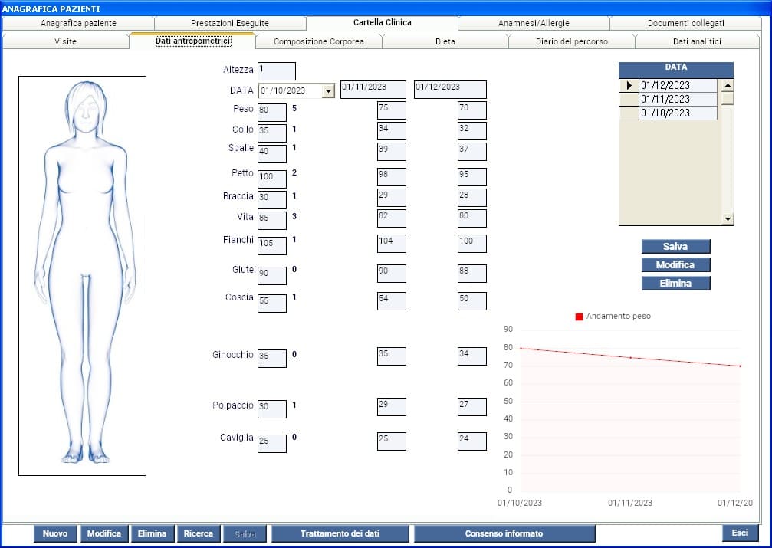This screenshot has width=772, height=548.
Task: Click the row selector arrow beside 01/12/2023
Action: coord(629,85)
